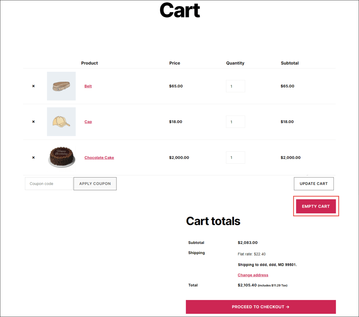Open the Change address link

pos(253,275)
